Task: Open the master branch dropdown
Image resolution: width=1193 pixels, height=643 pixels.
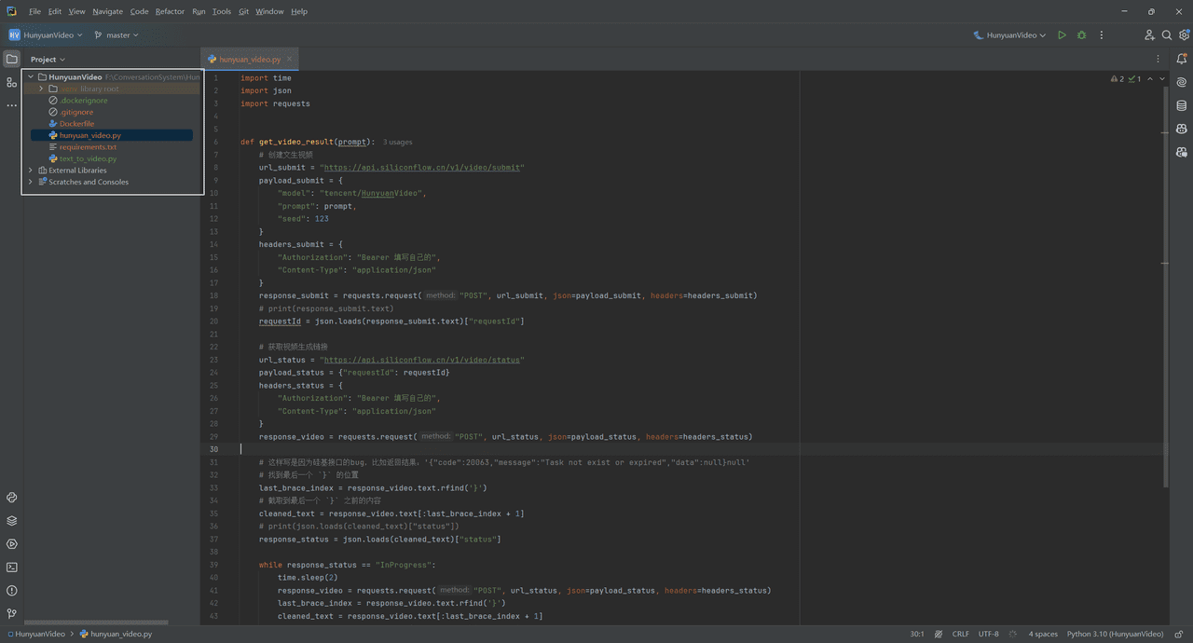Action: [x=117, y=35]
